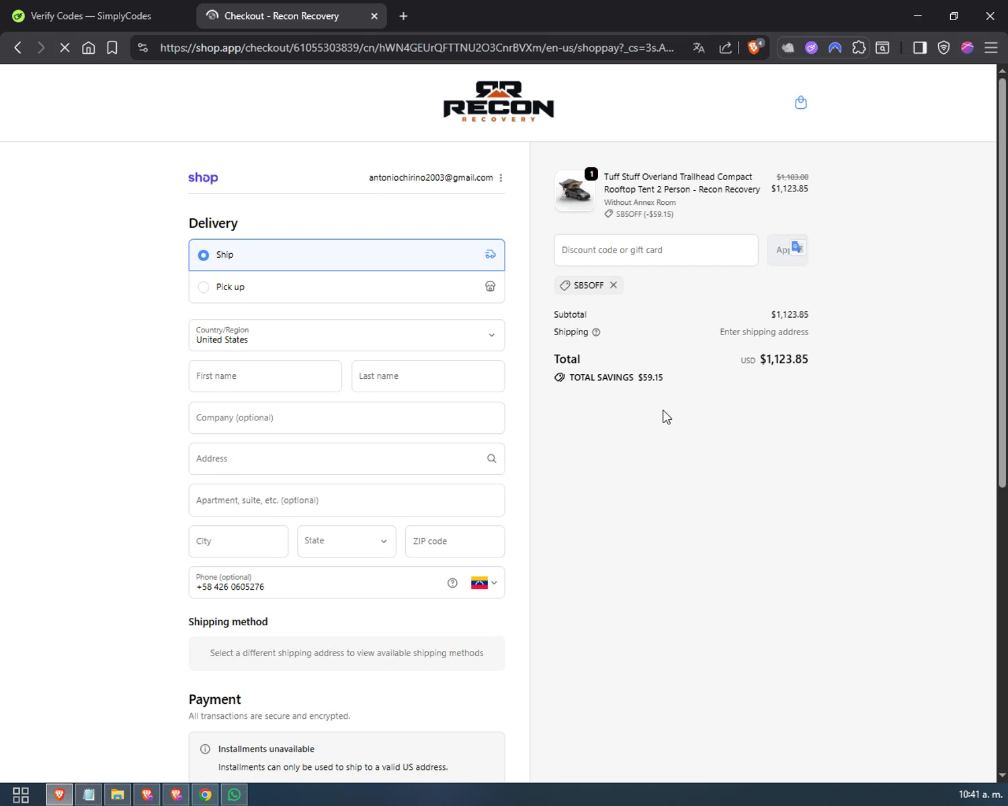Click the share page icon
The height and width of the screenshot is (806, 1008).
tap(726, 48)
